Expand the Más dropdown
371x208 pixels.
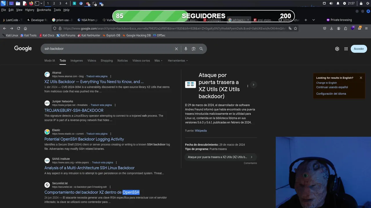[158, 61]
